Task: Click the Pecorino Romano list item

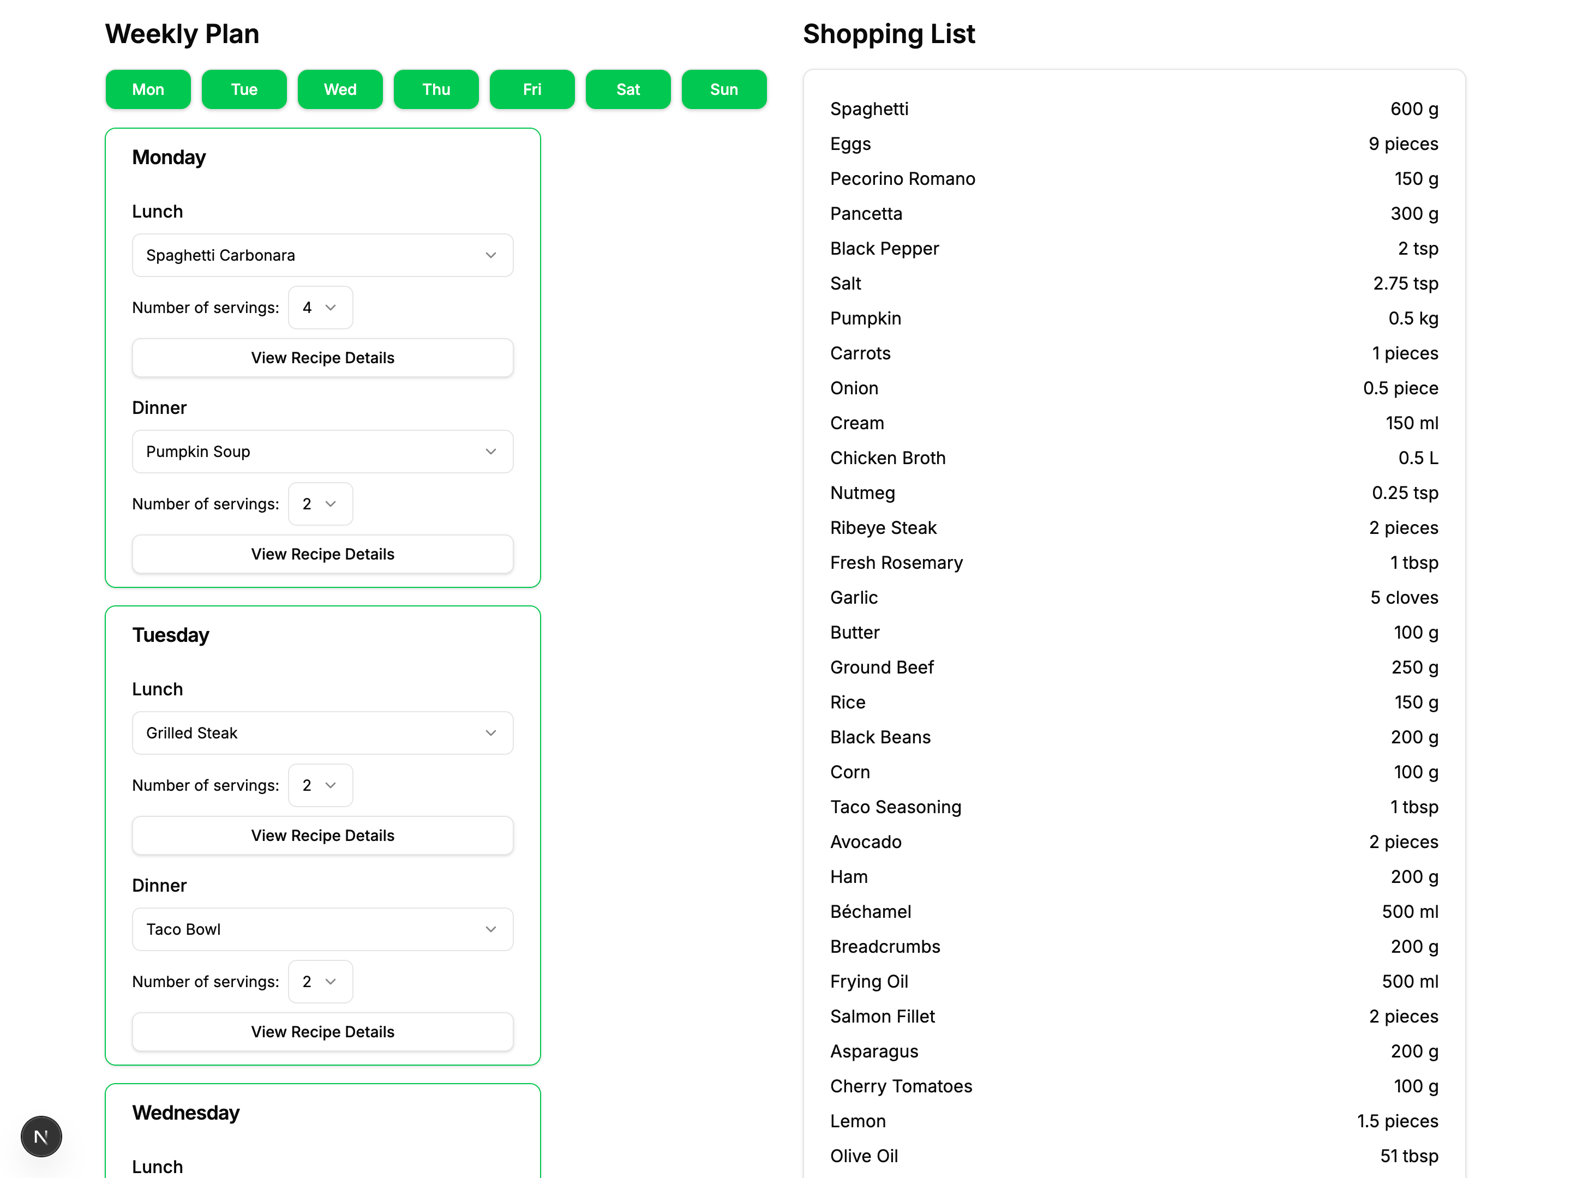Action: pyautogui.click(x=1134, y=178)
